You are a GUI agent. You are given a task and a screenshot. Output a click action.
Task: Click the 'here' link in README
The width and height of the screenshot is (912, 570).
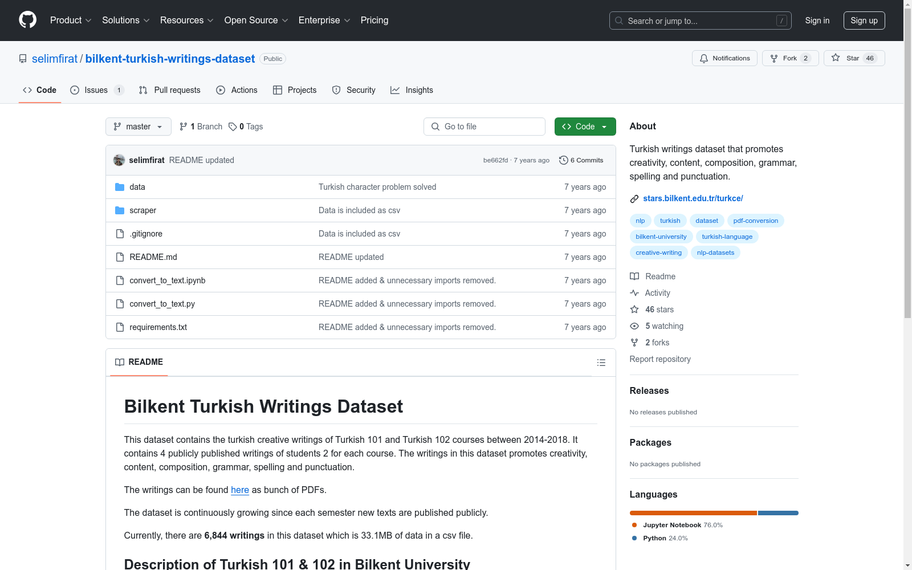click(x=240, y=490)
